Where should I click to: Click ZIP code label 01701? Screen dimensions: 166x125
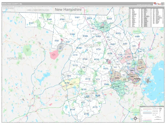(84, 90)
